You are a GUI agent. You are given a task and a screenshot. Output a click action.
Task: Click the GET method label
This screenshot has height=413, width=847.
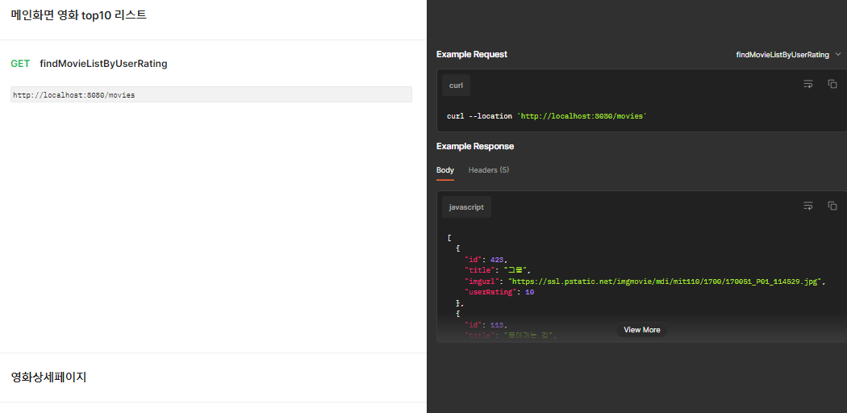[x=20, y=64]
